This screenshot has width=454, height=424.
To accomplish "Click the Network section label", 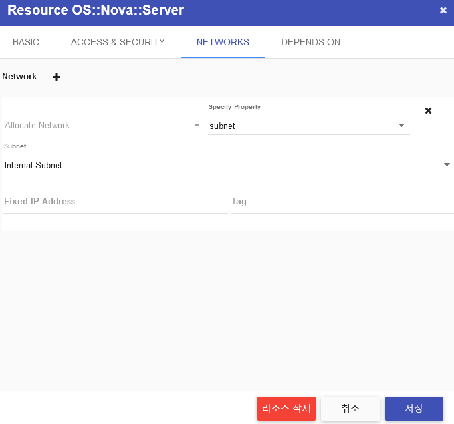I will 19,77.
